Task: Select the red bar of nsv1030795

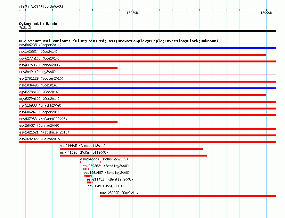Action: 188,196
